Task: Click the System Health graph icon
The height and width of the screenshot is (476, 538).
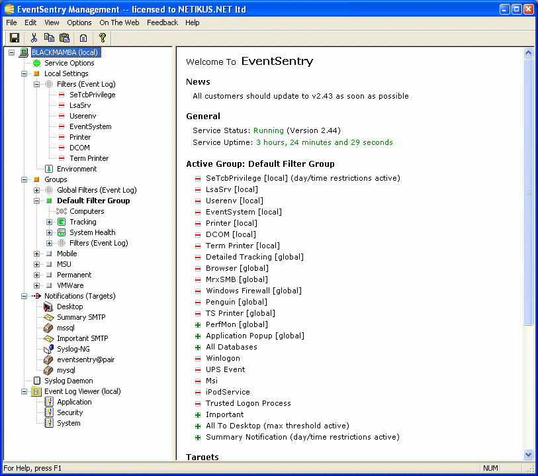Action: [62, 232]
